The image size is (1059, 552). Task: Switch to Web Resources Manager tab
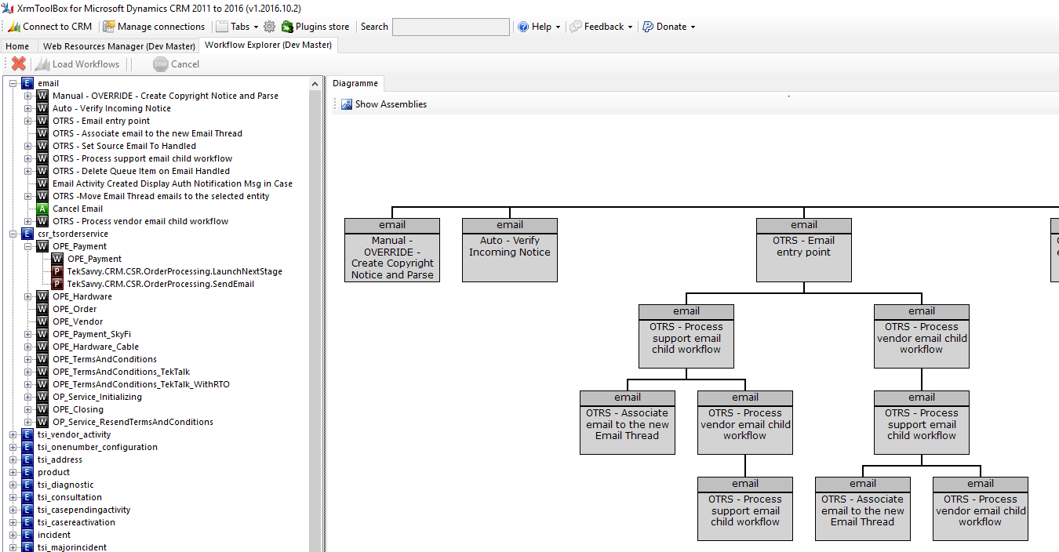pyautogui.click(x=119, y=46)
